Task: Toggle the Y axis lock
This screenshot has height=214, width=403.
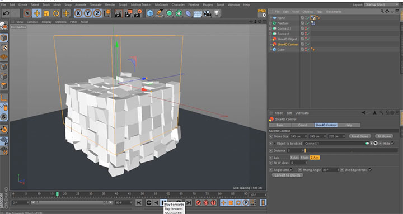Action: click(x=88, y=13)
